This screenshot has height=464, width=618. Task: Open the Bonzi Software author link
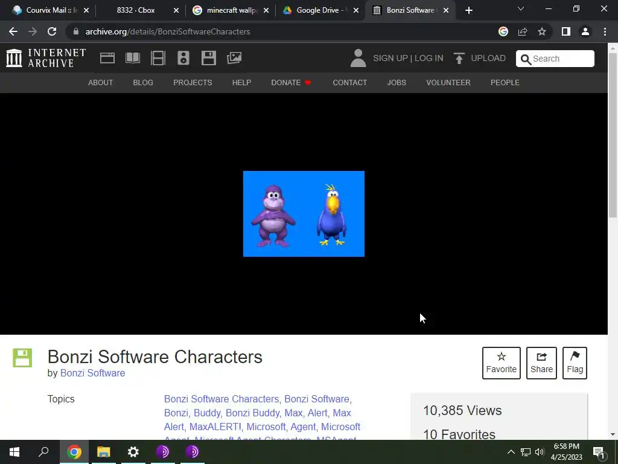[x=92, y=373]
